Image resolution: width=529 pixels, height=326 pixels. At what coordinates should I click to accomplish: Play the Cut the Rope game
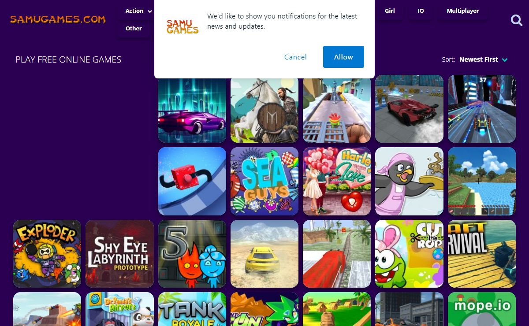409,254
